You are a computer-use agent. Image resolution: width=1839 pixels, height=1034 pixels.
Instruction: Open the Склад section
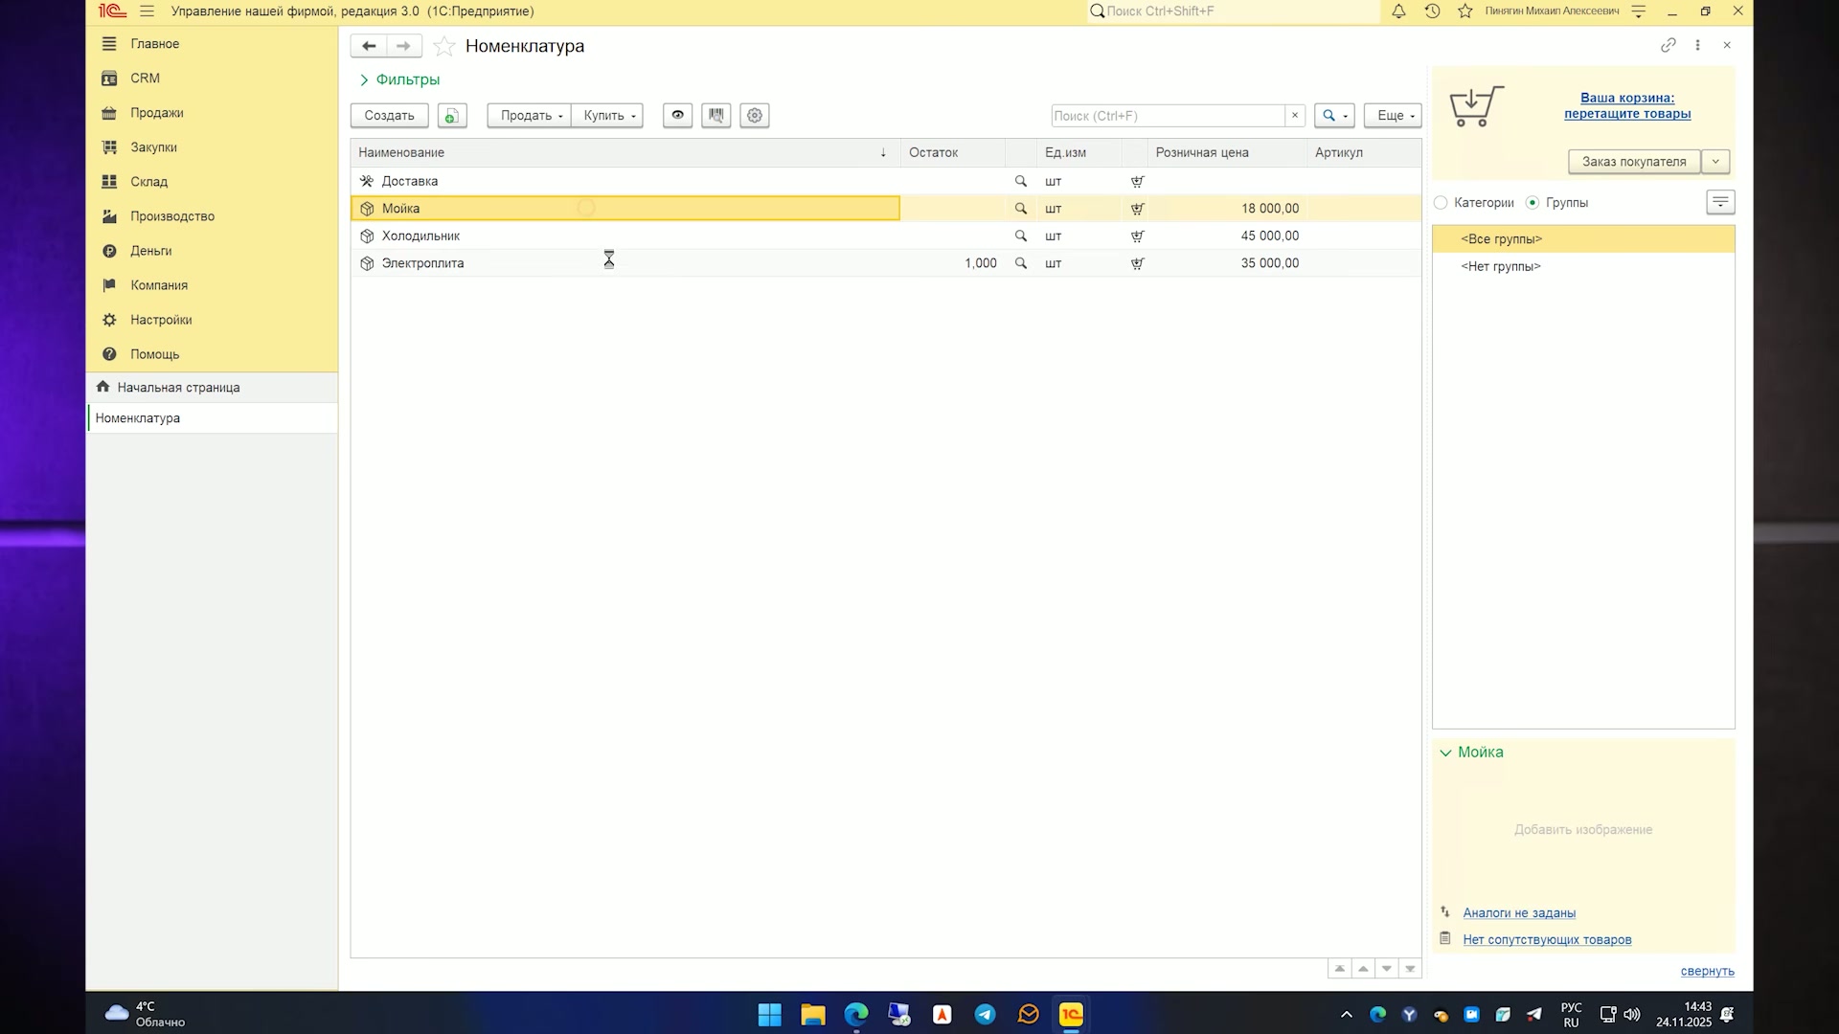(x=148, y=182)
